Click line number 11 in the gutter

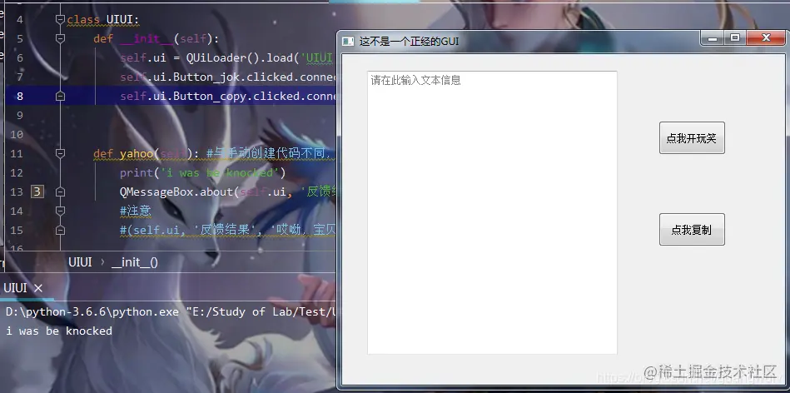coord(17,153)
